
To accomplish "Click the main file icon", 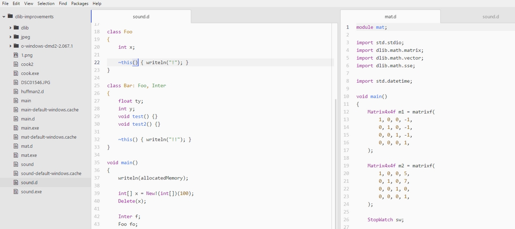I will point(16,101).
